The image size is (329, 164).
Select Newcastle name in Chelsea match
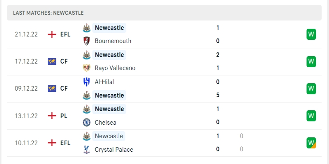click(x=109, y=109)
